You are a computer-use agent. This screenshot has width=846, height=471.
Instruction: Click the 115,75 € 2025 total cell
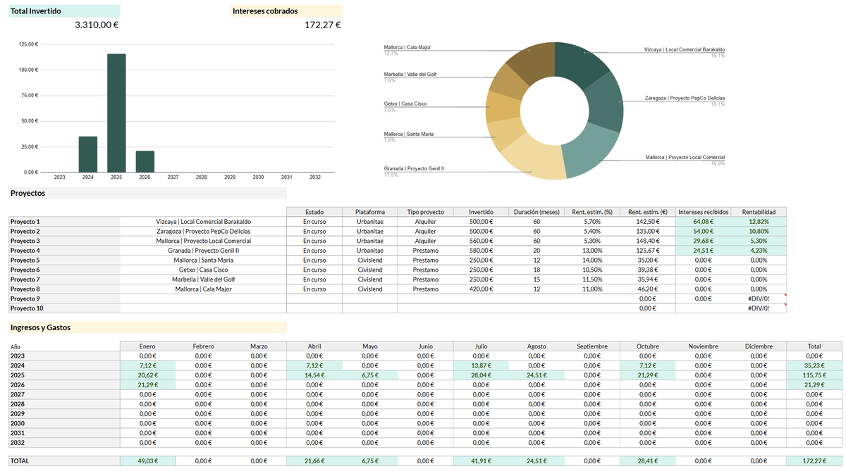point(814,375)
